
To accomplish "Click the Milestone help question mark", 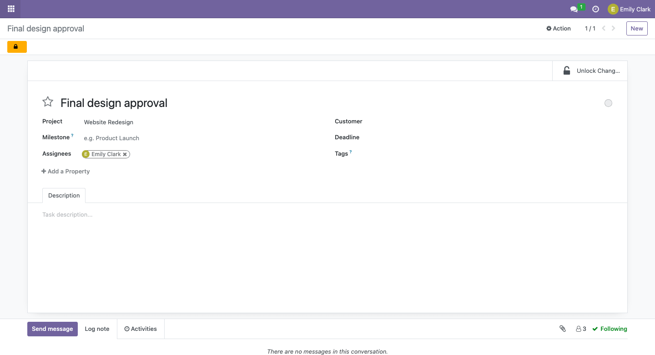I will point(72,136).
